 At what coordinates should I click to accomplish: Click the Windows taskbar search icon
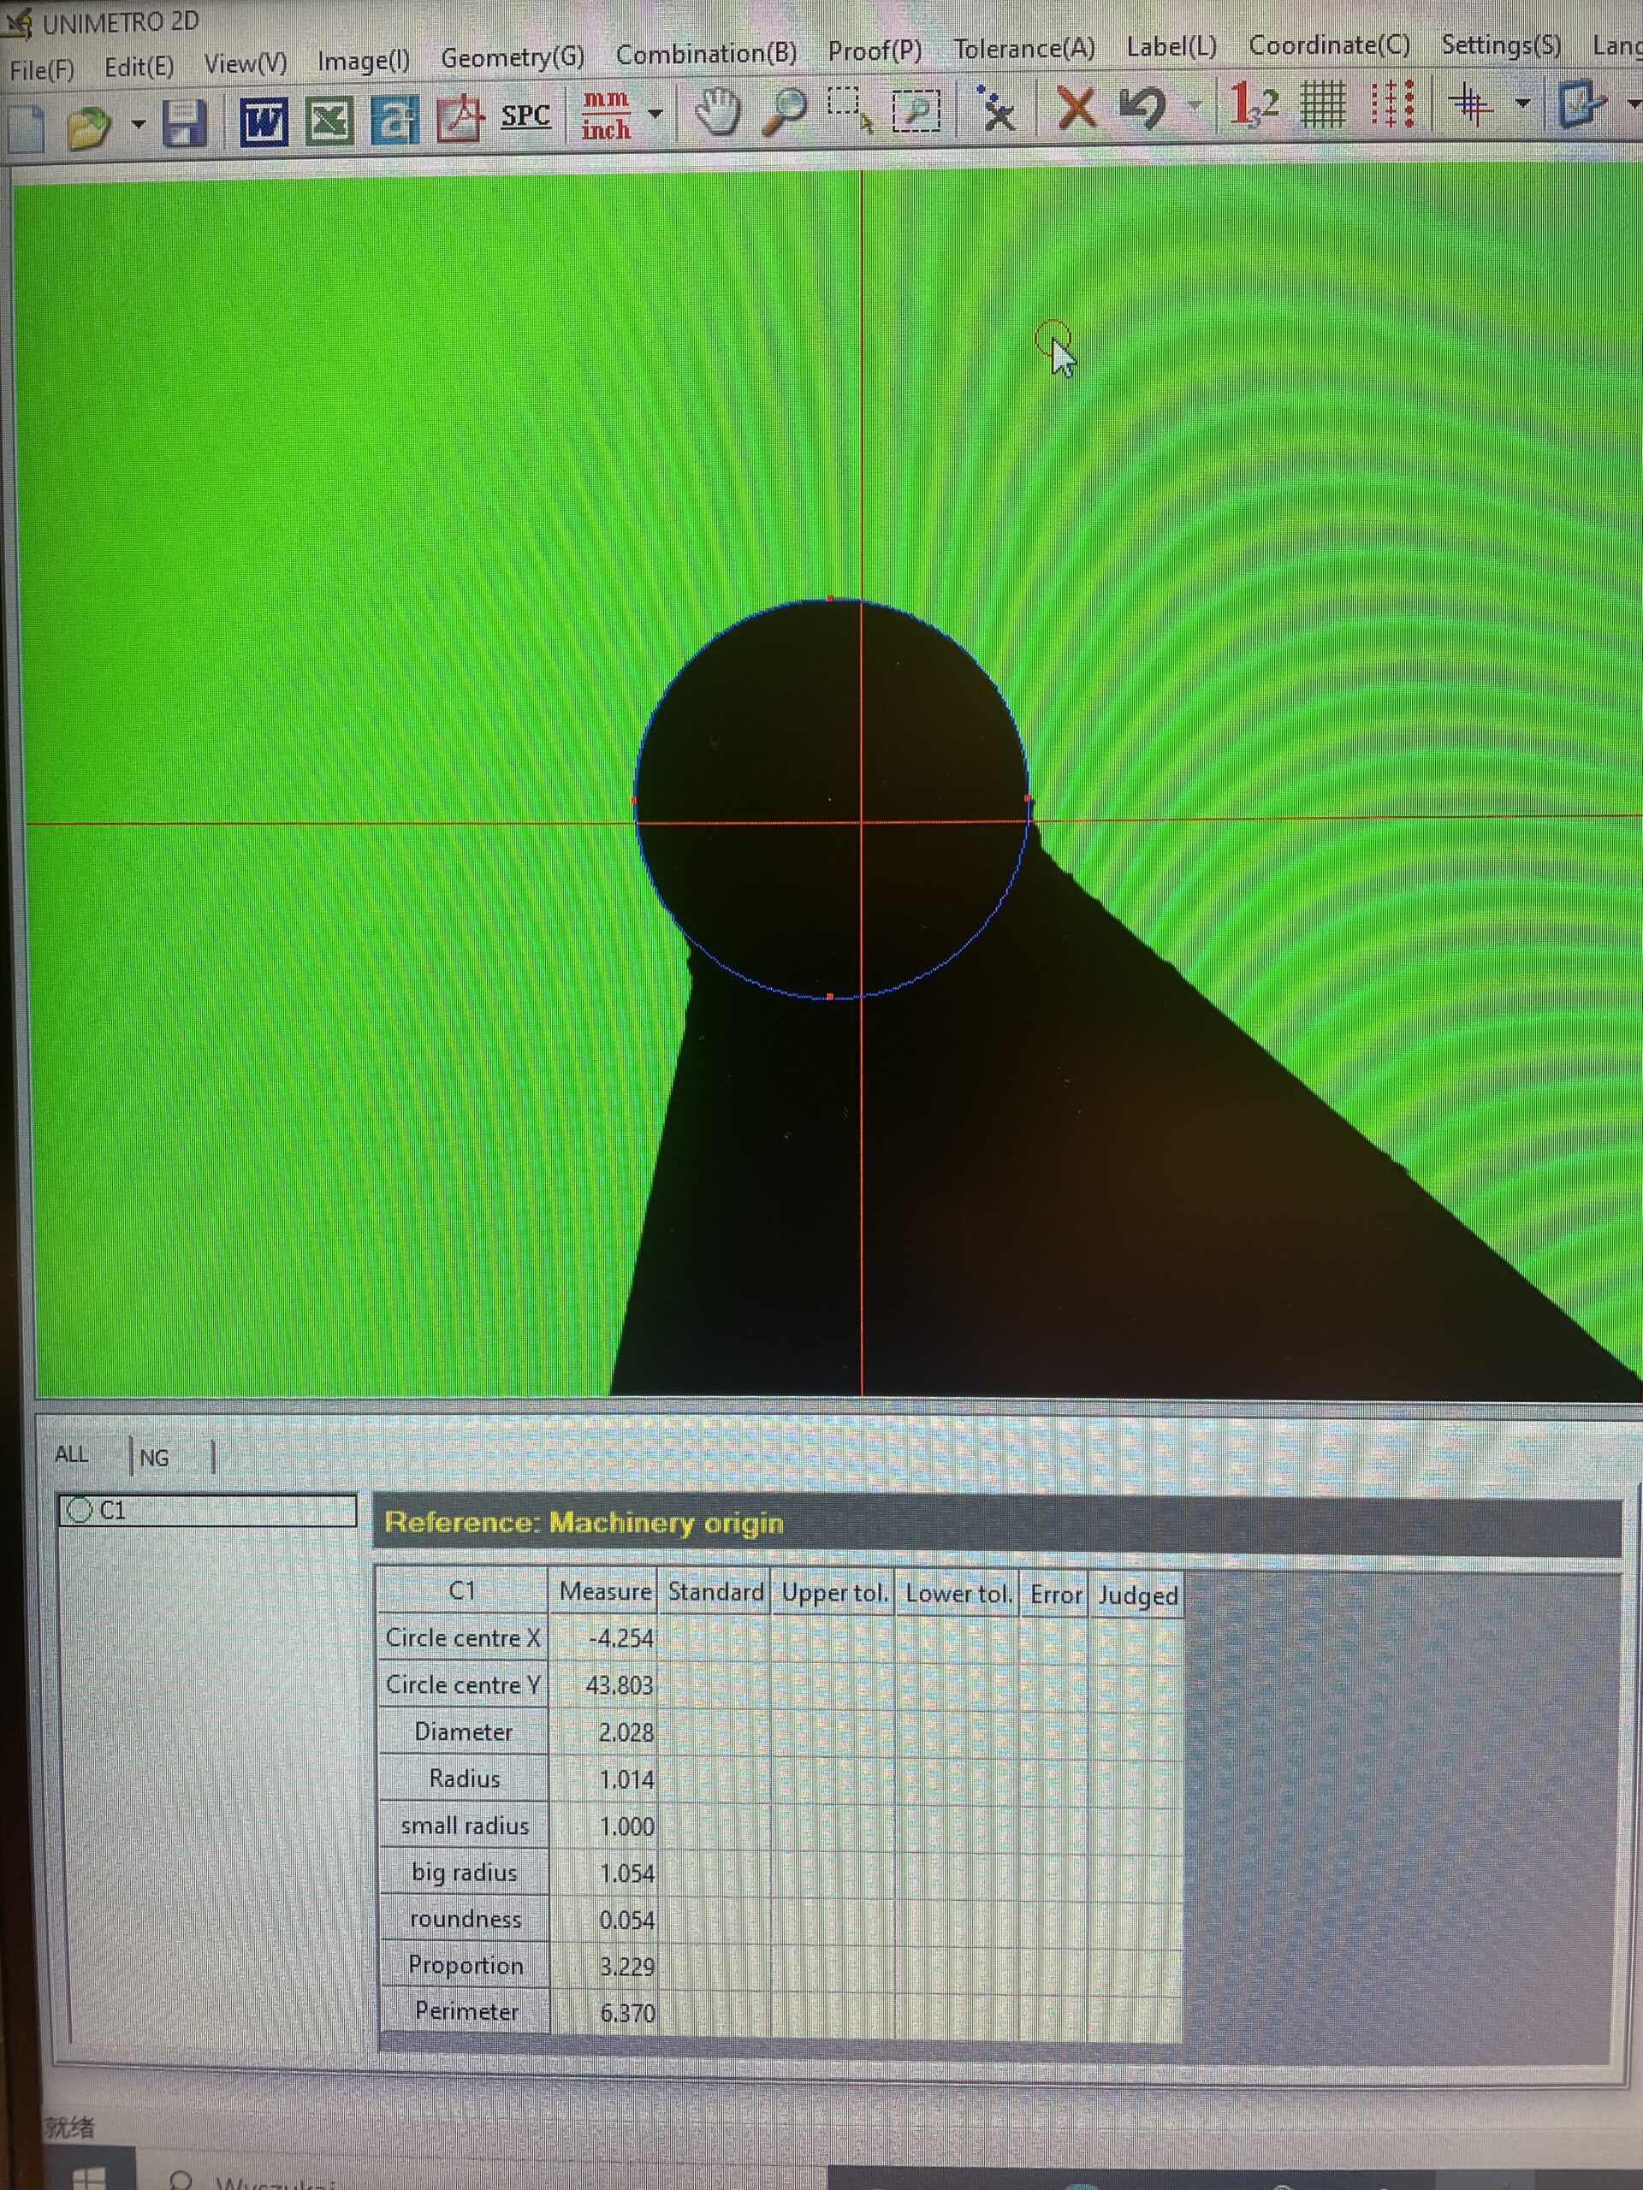(x=181, y=2179)
